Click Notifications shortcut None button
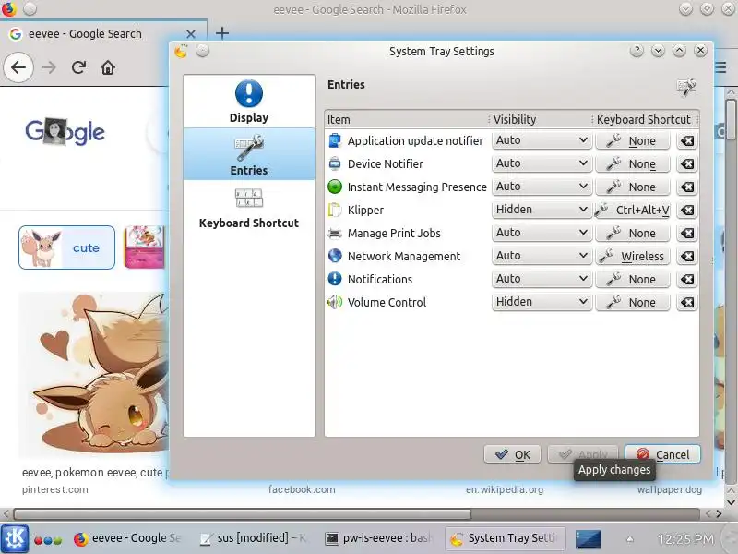This screenshot has height=554, width=738. click(x=633, y=280)
